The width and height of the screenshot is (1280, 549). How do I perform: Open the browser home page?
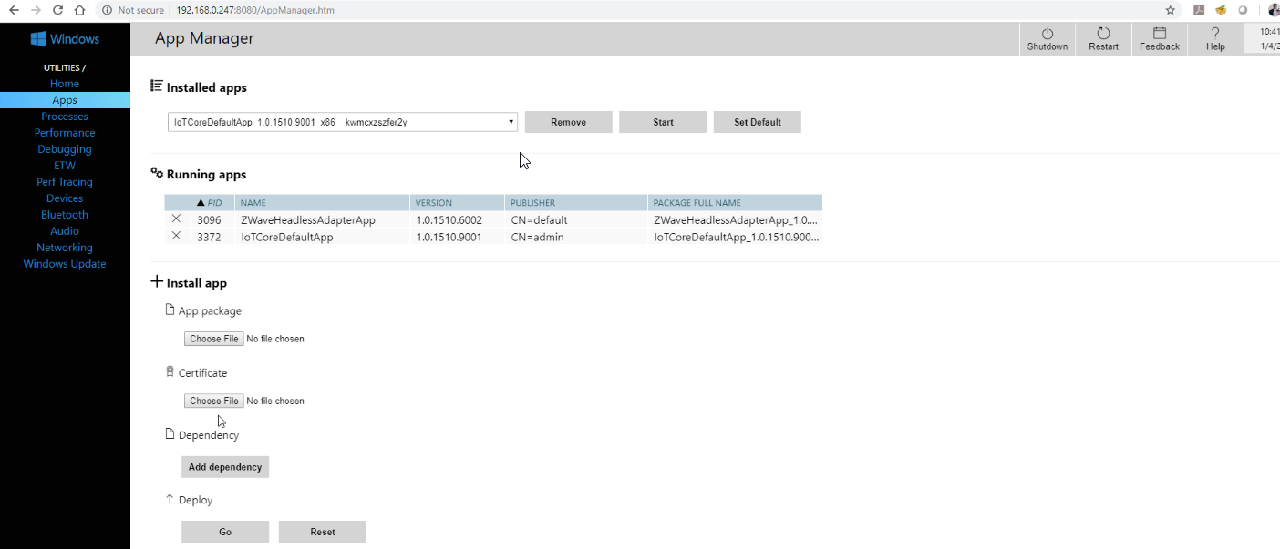(79, 10)
